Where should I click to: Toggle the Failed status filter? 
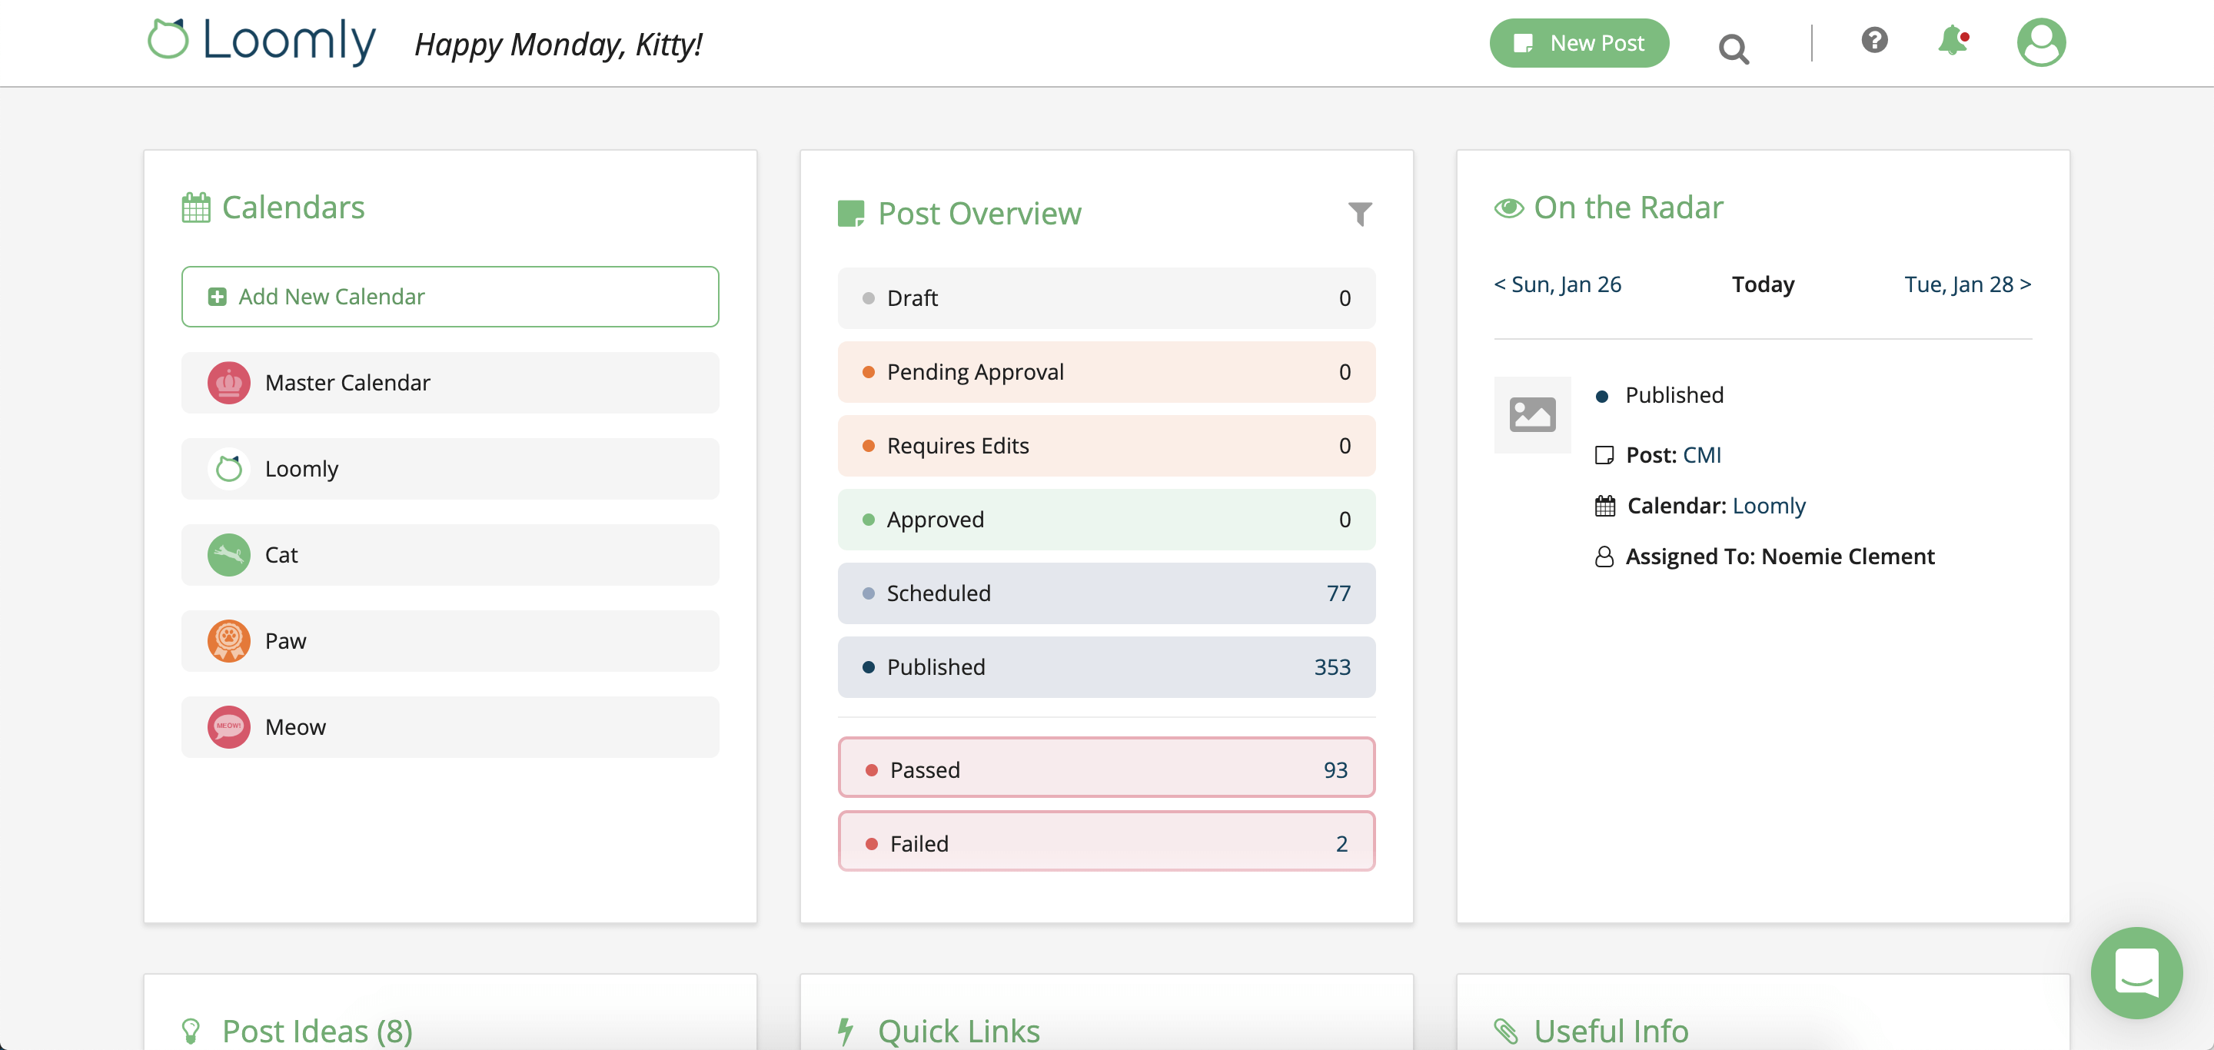pos(1106,841)
